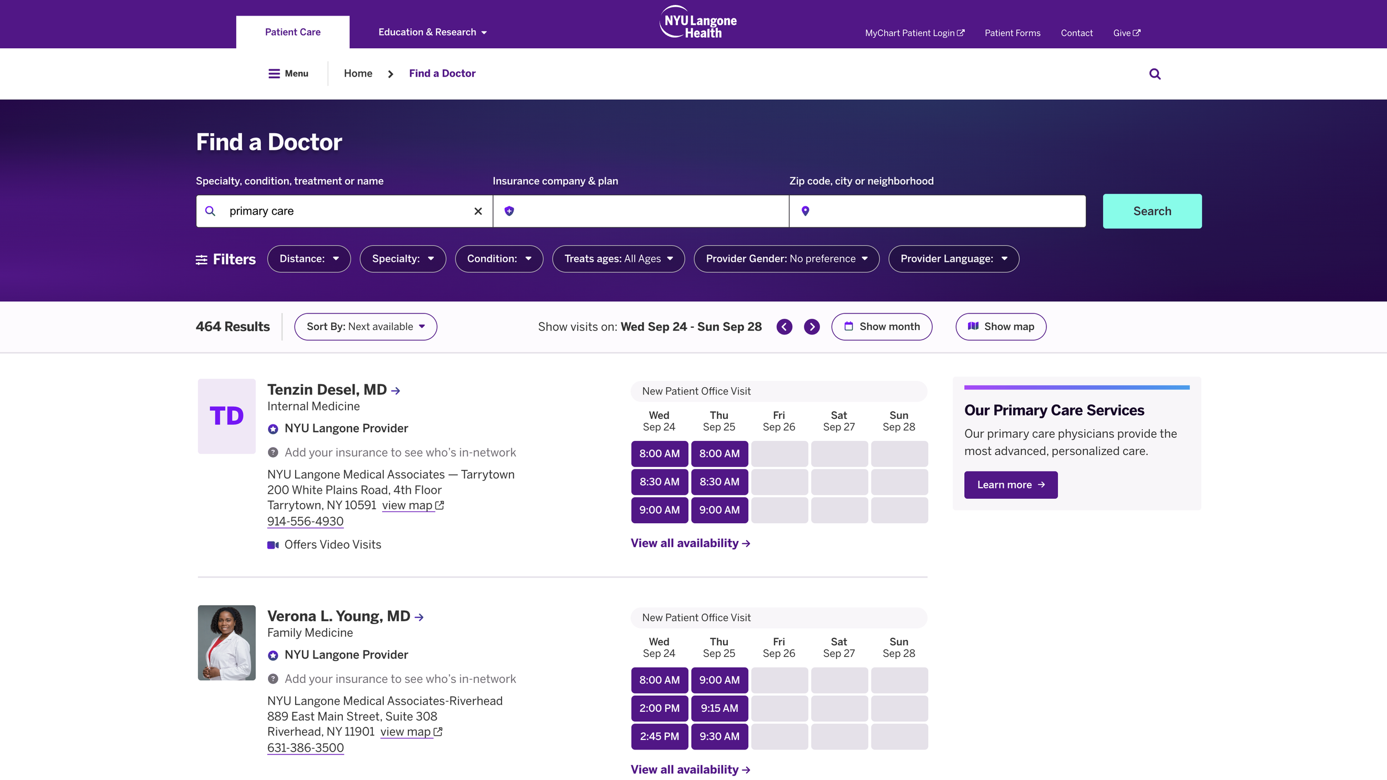Image resolution: width=1387 pixels, height=780 pixels.
Task: Open Verona L. Young, MD profile
Action: coord(345,616)
